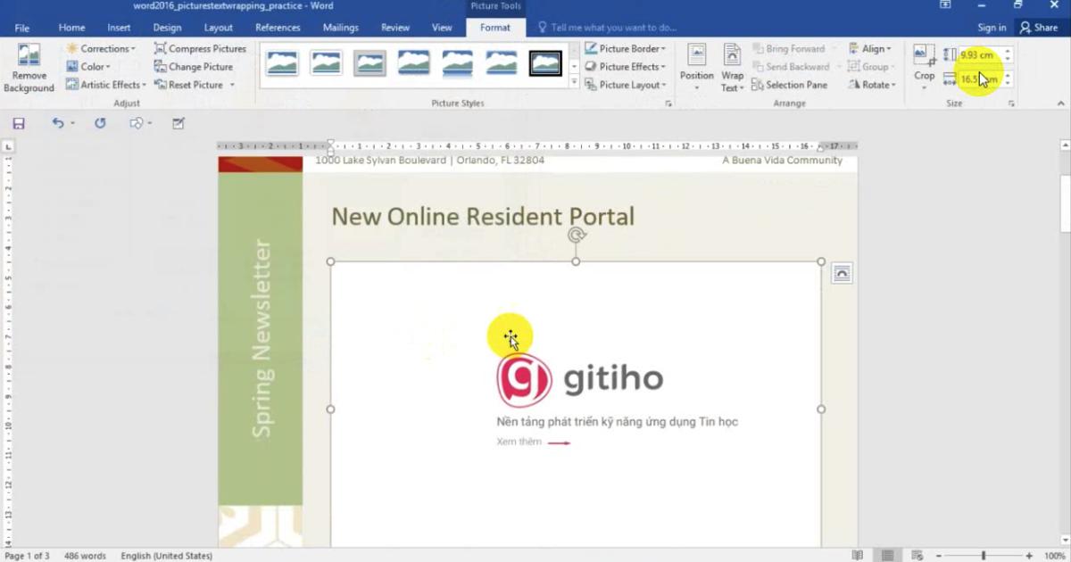The width and height of the screenshot is (1071, 562).
Task: Click Change Picture in Adjust group
Action: pos(194,67)
